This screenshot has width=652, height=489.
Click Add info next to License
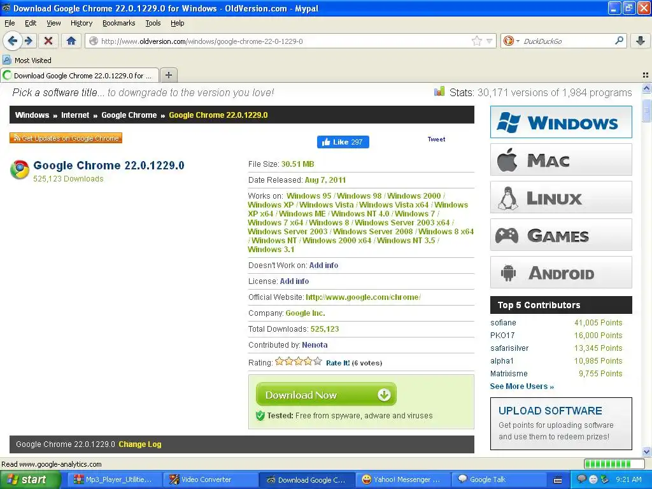(x=294, y=281)
